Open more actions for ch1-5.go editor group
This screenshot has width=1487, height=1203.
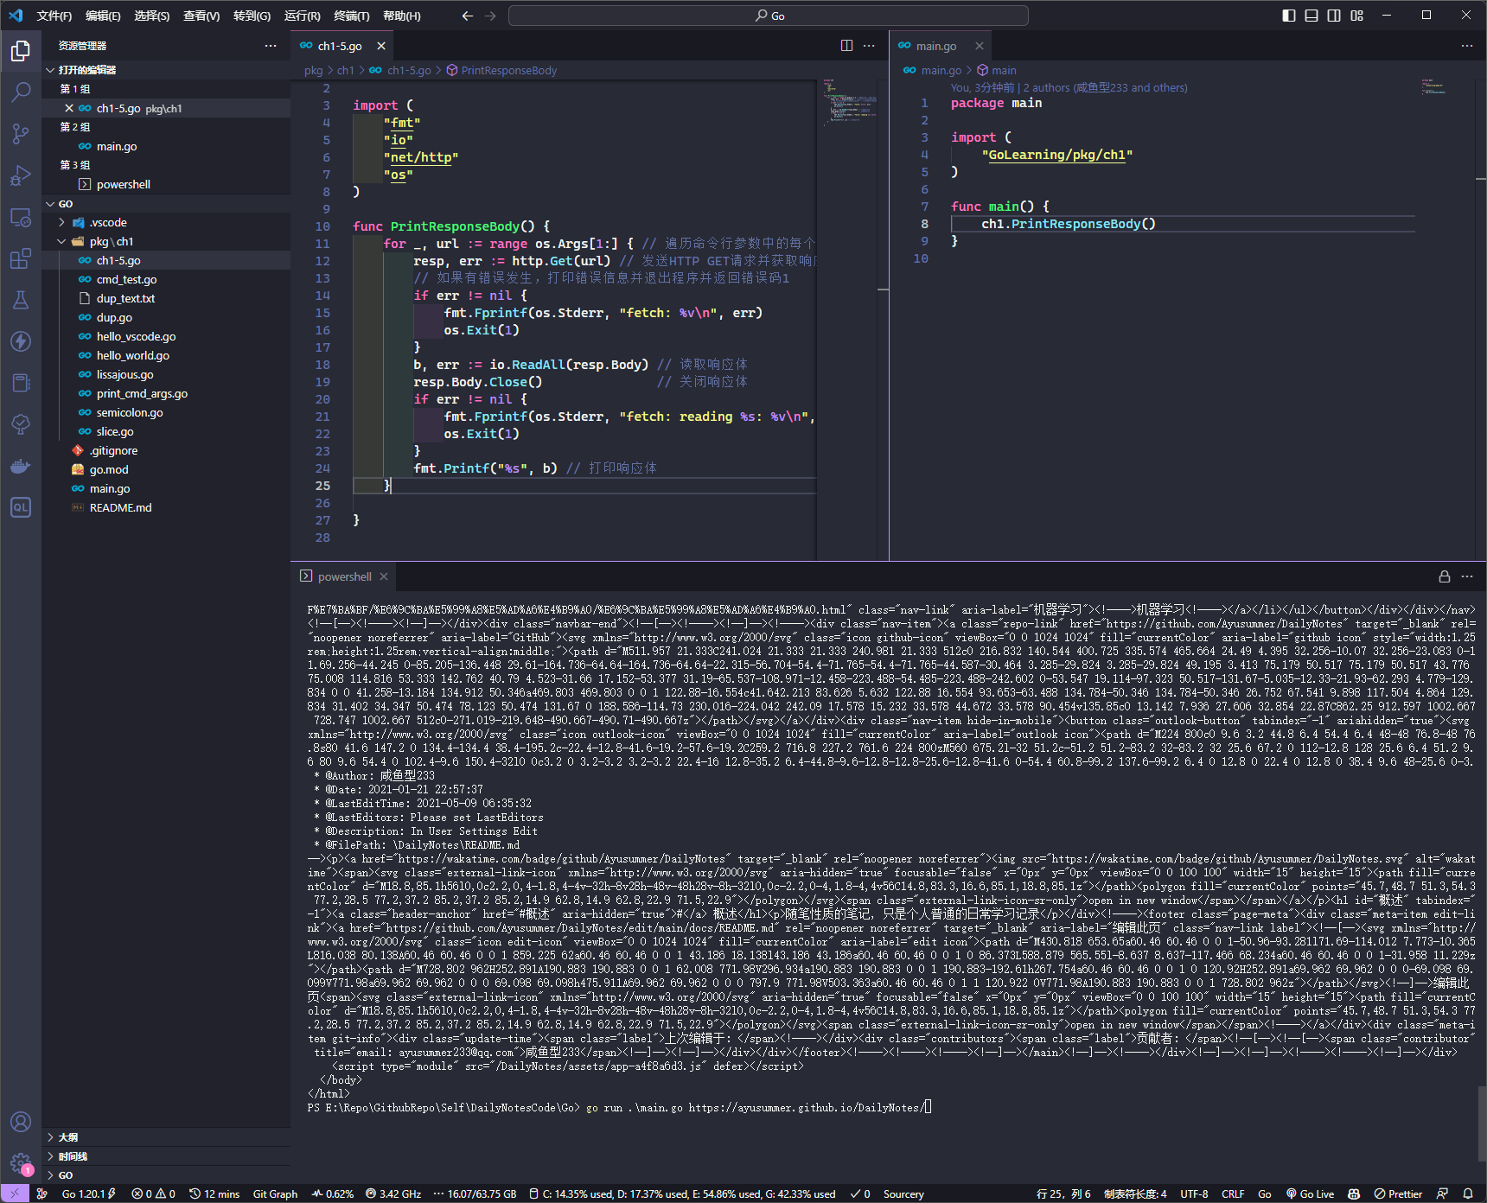869,46
